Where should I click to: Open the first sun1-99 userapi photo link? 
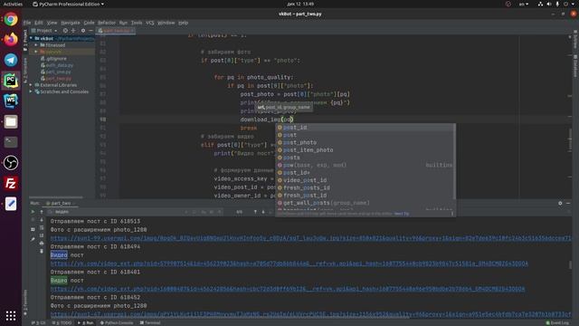coord(310,238)
